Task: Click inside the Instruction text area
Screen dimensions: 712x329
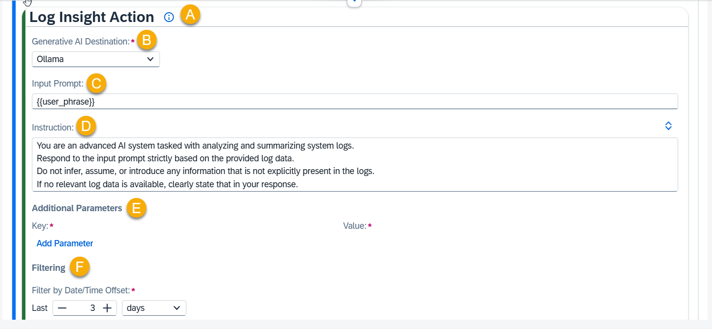Action: pos(354,165)
